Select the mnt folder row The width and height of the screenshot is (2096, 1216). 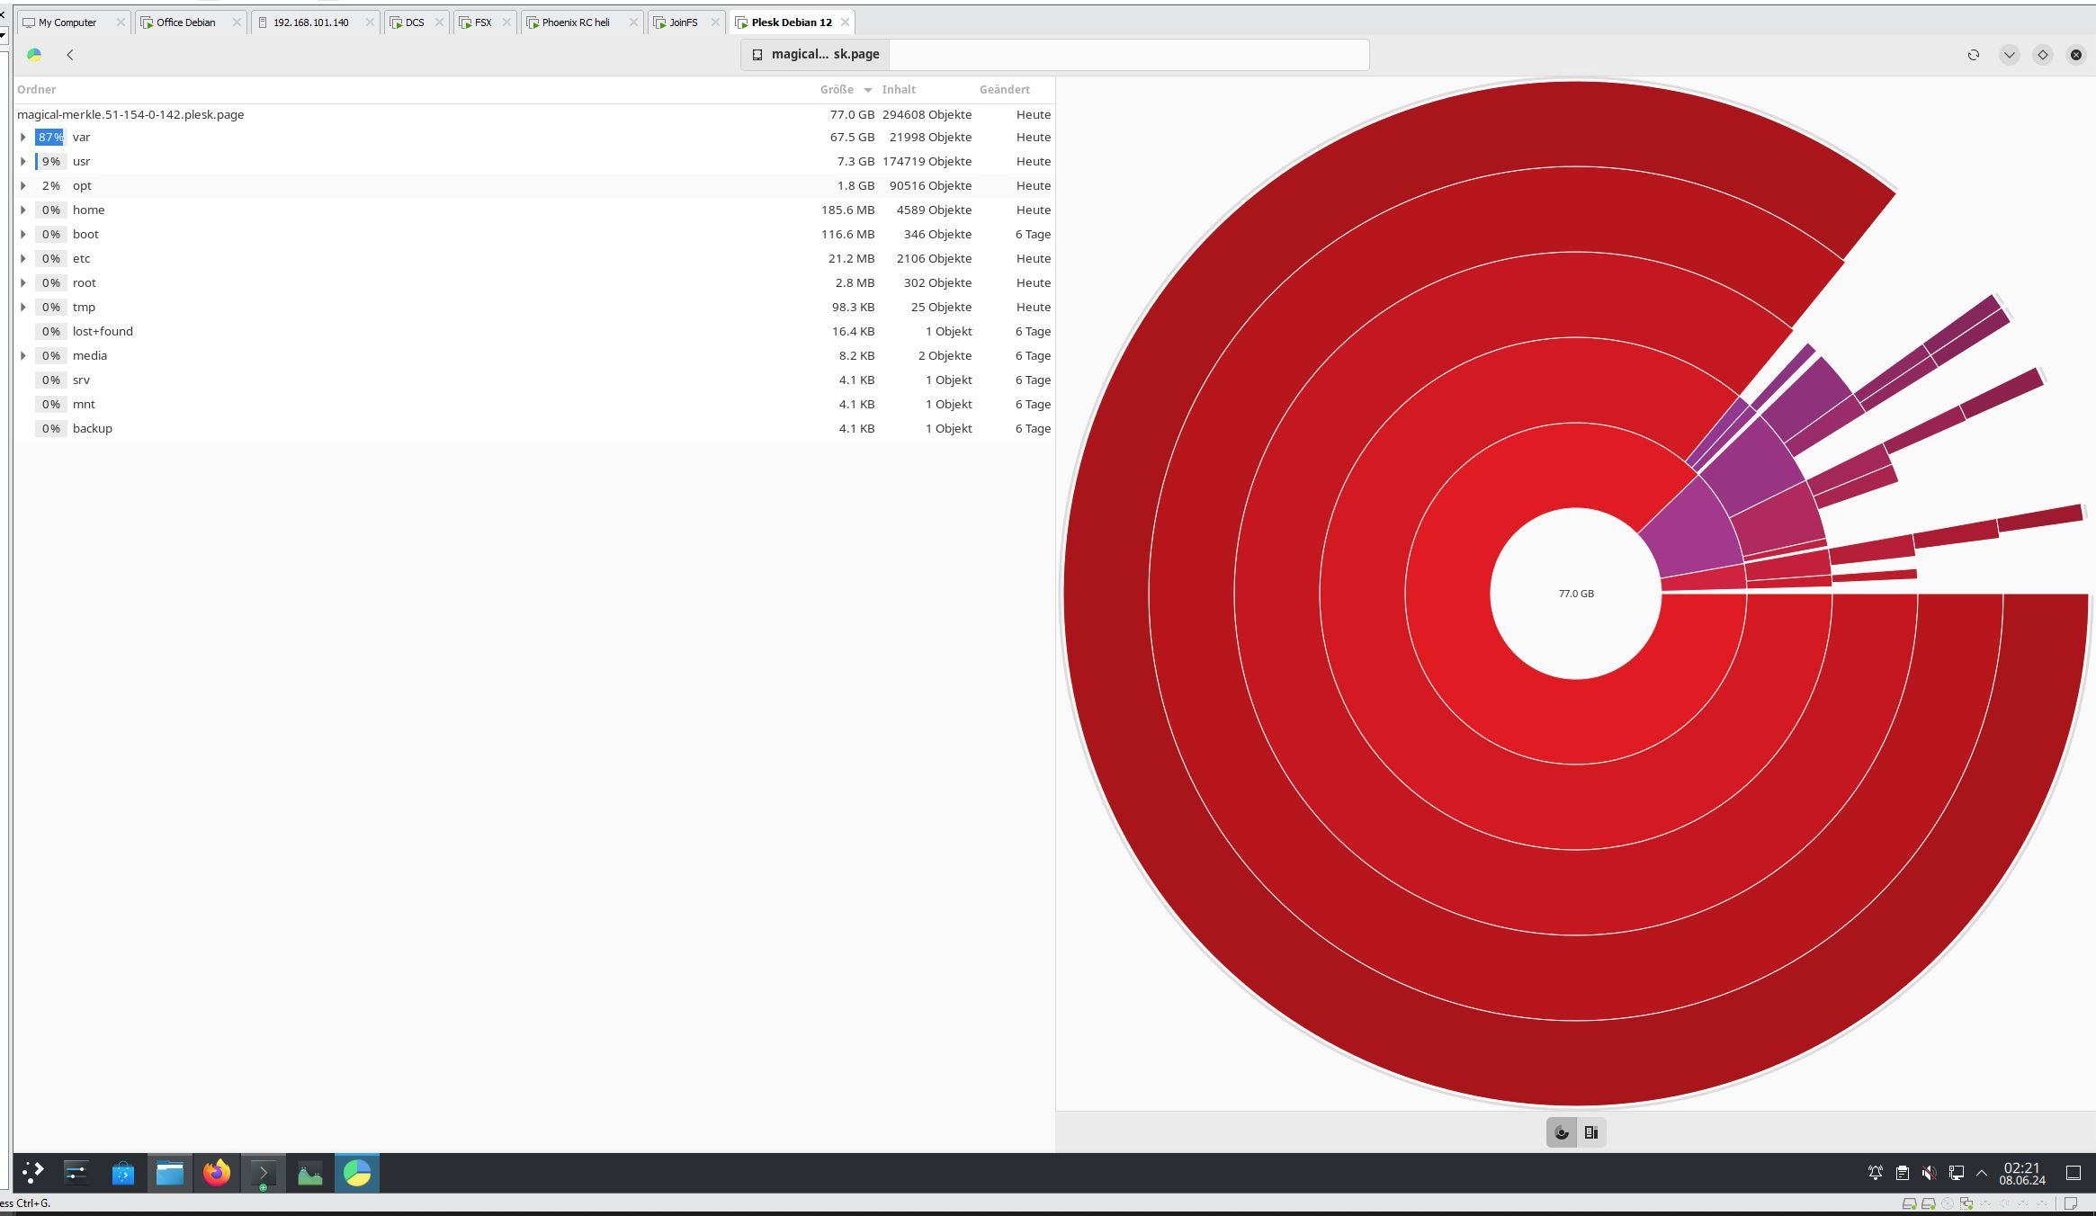click(534, 405)
